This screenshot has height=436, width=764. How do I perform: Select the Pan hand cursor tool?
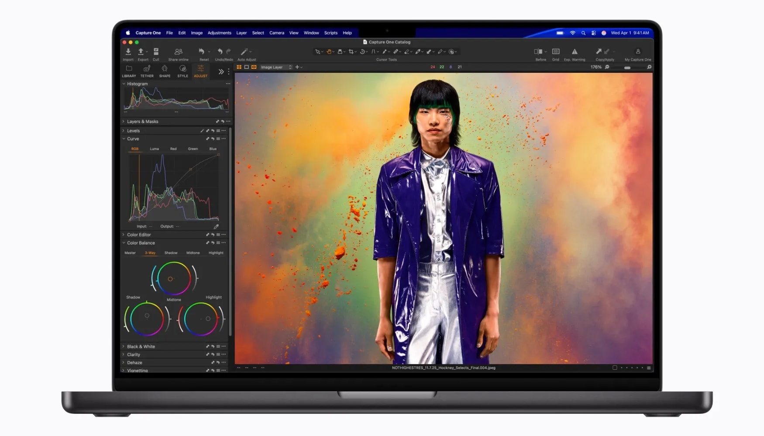(x=329, y=51)
